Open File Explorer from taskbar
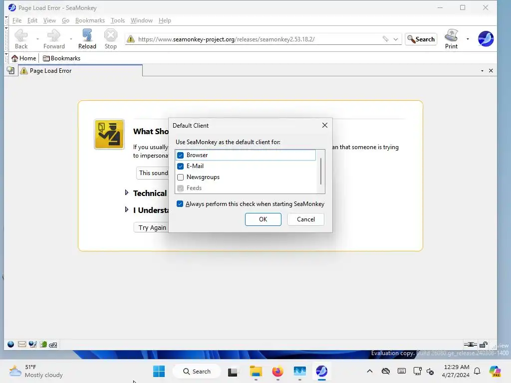The image size is (511, 383). tap(256, 371)
